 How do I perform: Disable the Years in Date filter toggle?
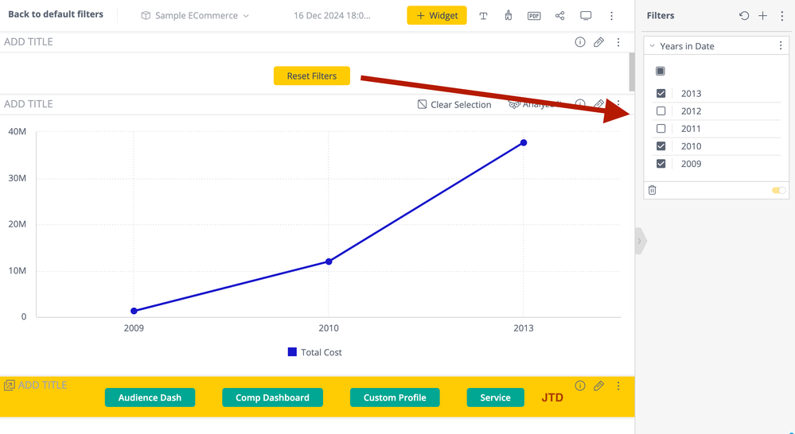[x=778, y=190]
